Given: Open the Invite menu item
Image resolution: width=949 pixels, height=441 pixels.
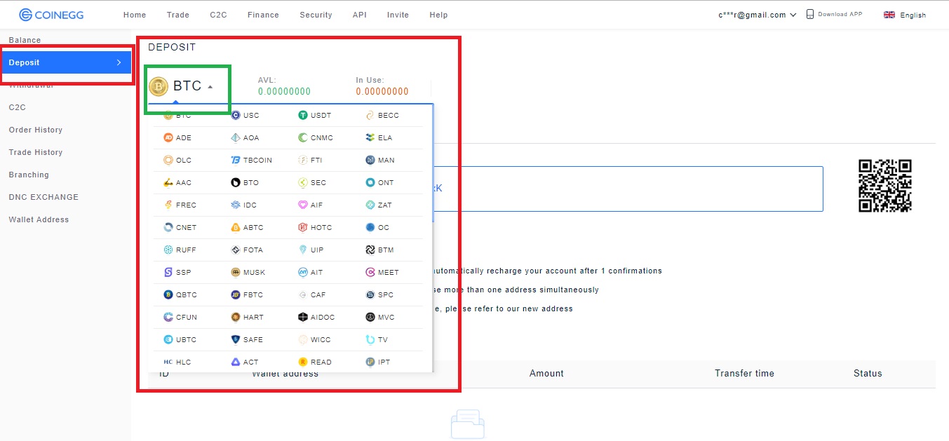Looking at the screenshot, I should coord(398,15).
